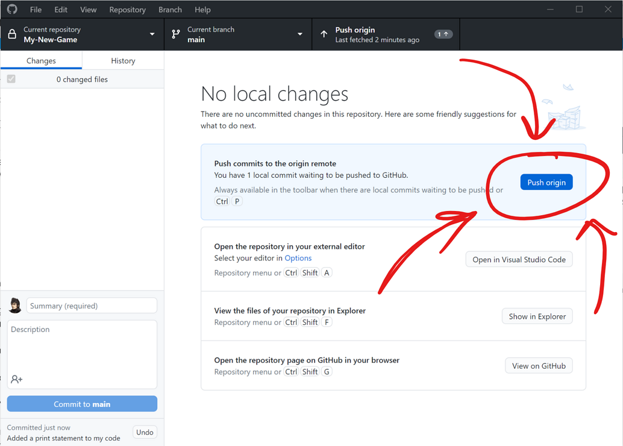The image size is (623, 446).
Task: Open the Options link for editor selection
Action: [x=298, y=258]
